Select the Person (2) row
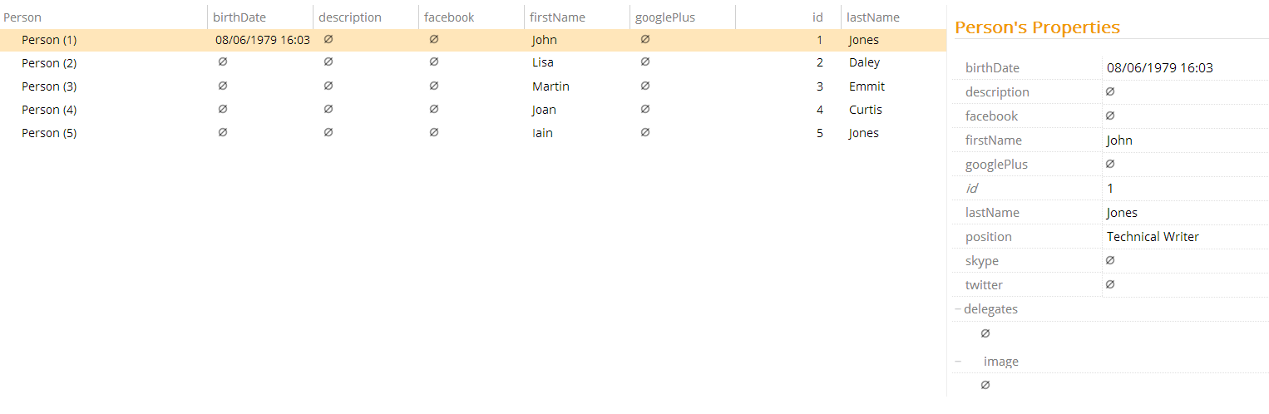The width and height of the screenshot is (1269, 414). (49, 63)
